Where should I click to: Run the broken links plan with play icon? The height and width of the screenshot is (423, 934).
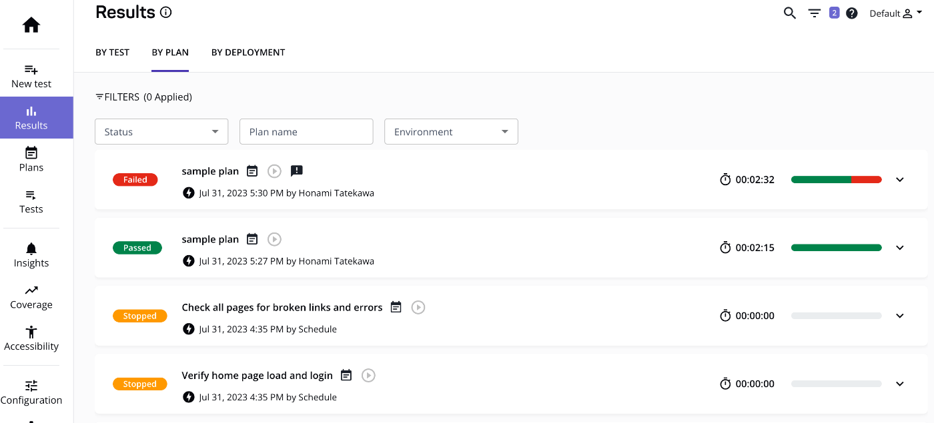tap(418, 307)
